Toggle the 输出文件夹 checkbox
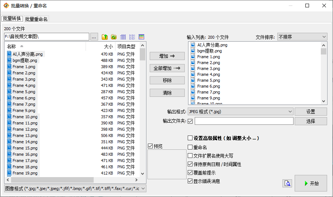This screenshot has width=333, height=197. click(x=190, y=121)
